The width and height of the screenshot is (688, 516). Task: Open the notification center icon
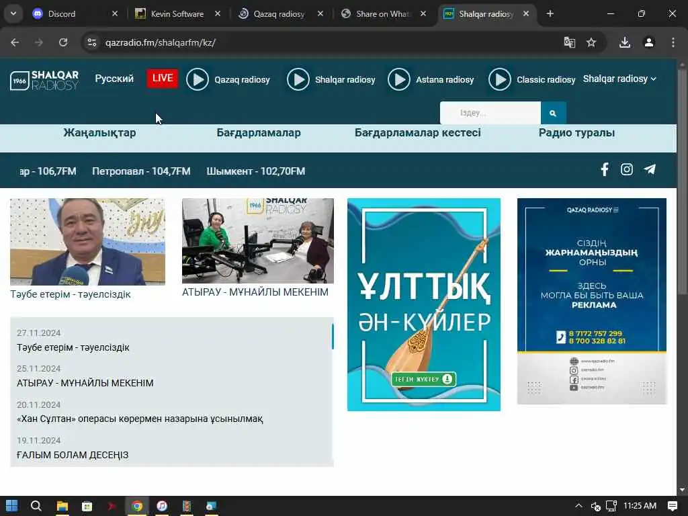click(672, 506)
